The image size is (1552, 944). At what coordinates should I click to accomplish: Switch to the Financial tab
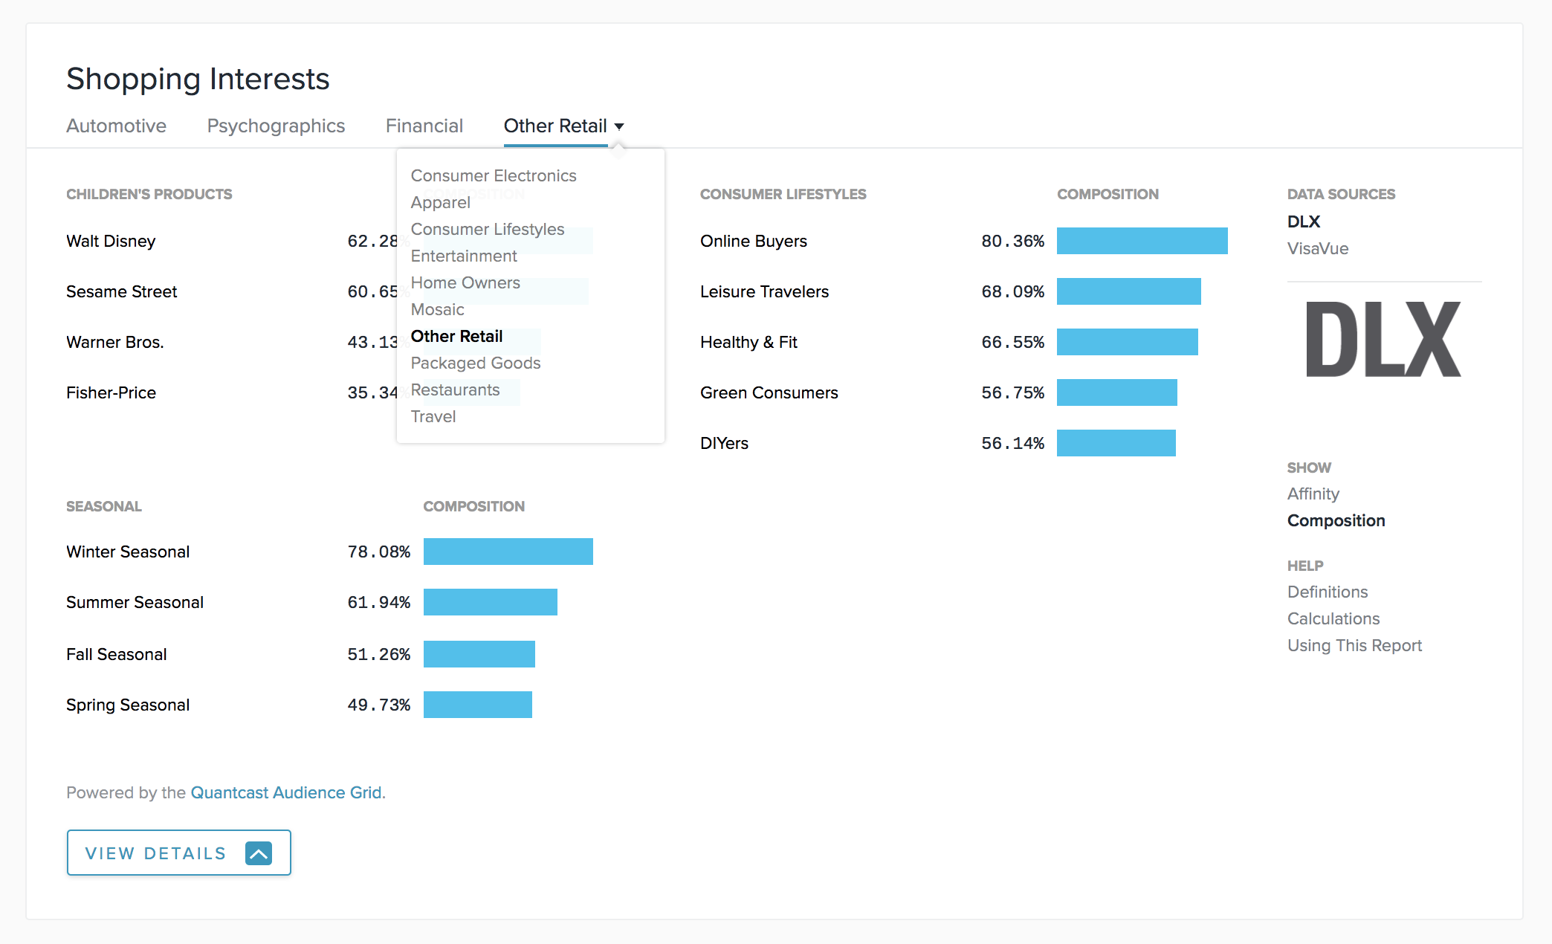point(423,126)
